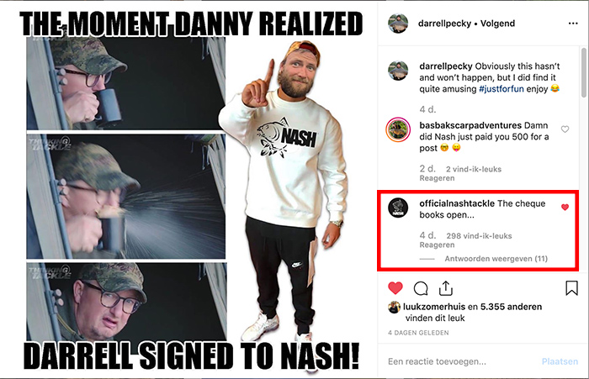Open the #justforfun hashtag link
This screenshot has height=379, width=589.
point(501,89)
